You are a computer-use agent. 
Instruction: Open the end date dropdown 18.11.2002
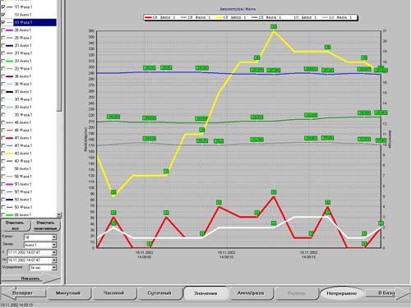click(54, 260)
